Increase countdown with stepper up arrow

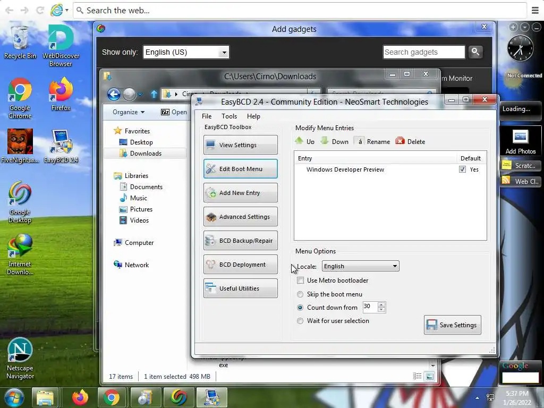point(381,304)
